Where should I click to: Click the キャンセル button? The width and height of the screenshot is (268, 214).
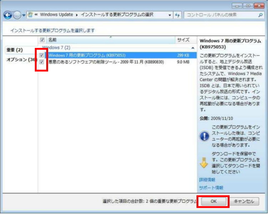[244, 201]
